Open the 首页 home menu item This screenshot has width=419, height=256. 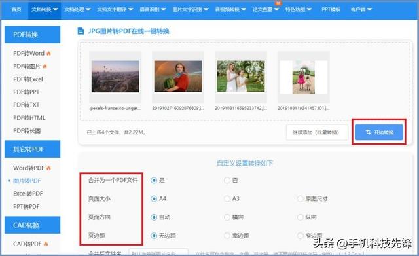click(16, 9)
